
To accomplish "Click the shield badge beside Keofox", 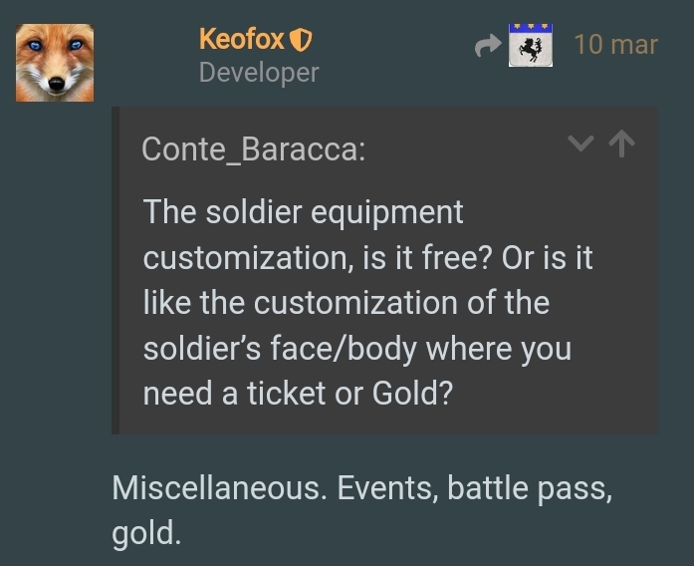I will point(302,41).
